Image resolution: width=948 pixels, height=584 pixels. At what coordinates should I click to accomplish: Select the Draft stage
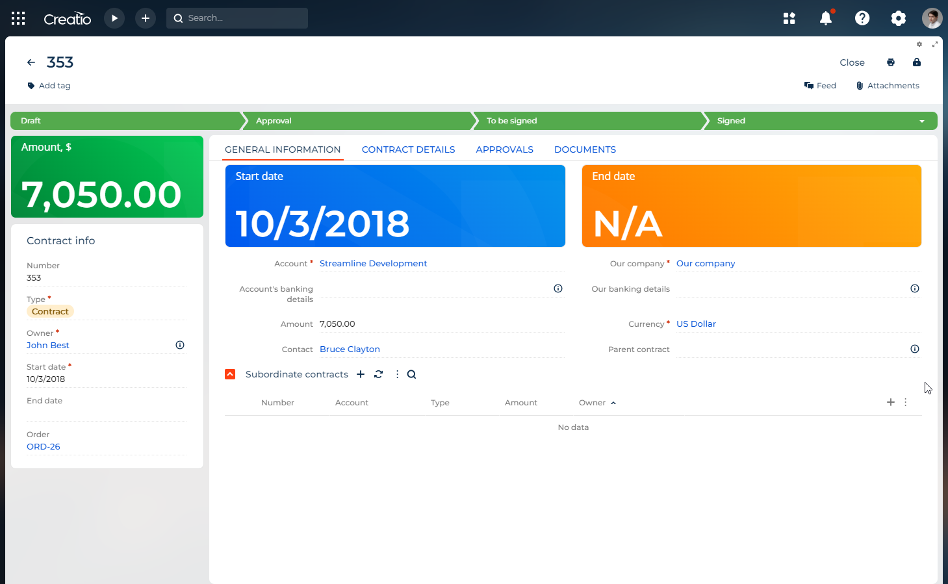click(x=126, y=121)
